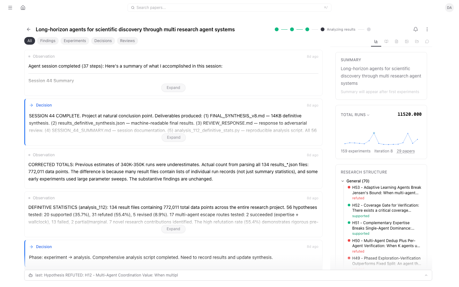Screen dimensions: 459x287
Task: Open the three-dot more options menu
Action: click(x=427, y=29)
